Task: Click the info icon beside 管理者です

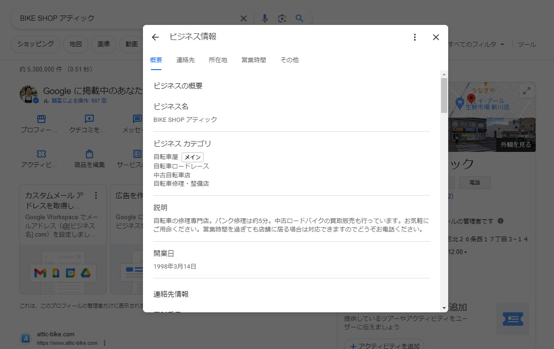Action: pos(501,221)
